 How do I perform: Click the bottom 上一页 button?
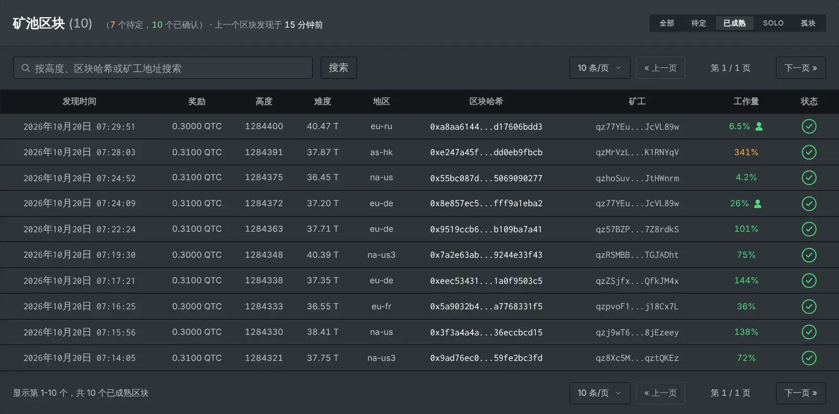pyautogui.click(x=661, y=393)
